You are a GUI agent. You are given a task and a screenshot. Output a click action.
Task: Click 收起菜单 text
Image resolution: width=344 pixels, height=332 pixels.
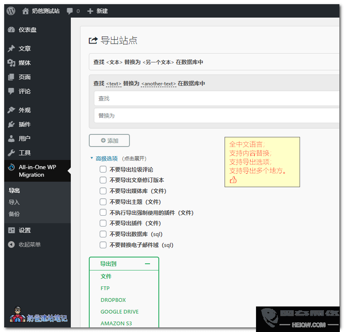(x=30, y=244)
